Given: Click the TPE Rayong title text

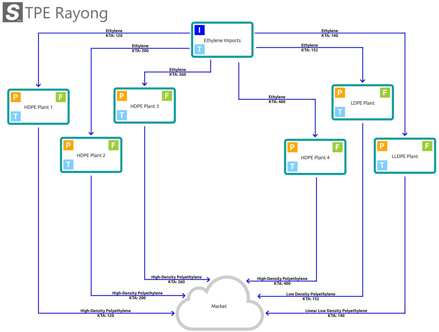Looking at the screenshot, I should point(67,13).
